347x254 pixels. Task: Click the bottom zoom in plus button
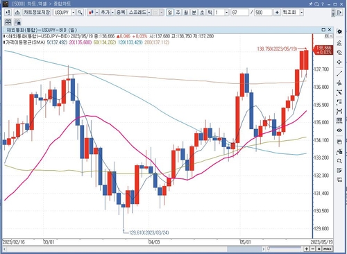tap(307, 249)
